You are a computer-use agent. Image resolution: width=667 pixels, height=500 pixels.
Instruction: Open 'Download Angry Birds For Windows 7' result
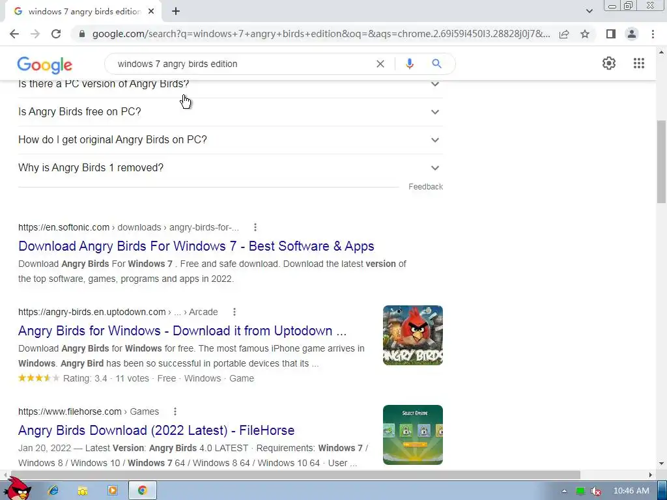196,246
